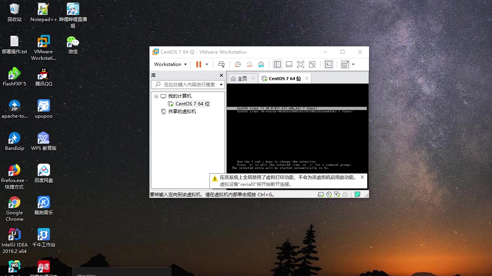Open the apache-to... zip file icon
Screen dimensions: 492x276
15,109
